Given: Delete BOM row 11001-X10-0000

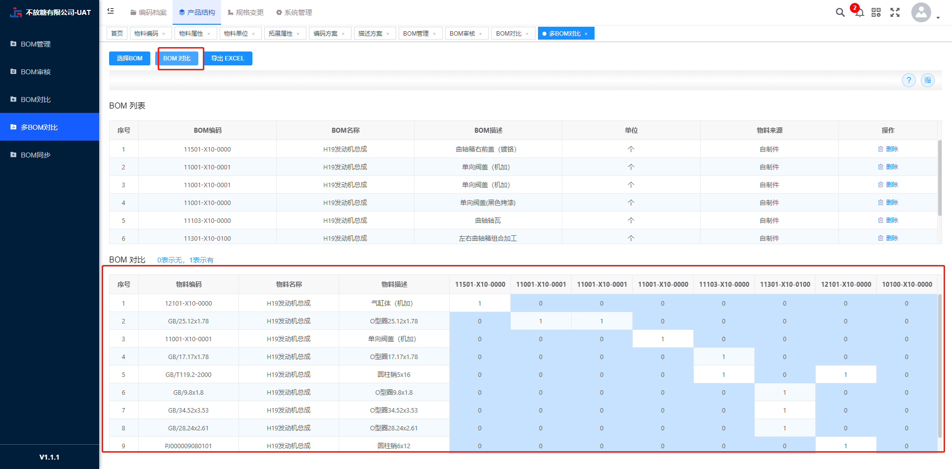Looking at the screenshot, I should (x=888, y=203).
